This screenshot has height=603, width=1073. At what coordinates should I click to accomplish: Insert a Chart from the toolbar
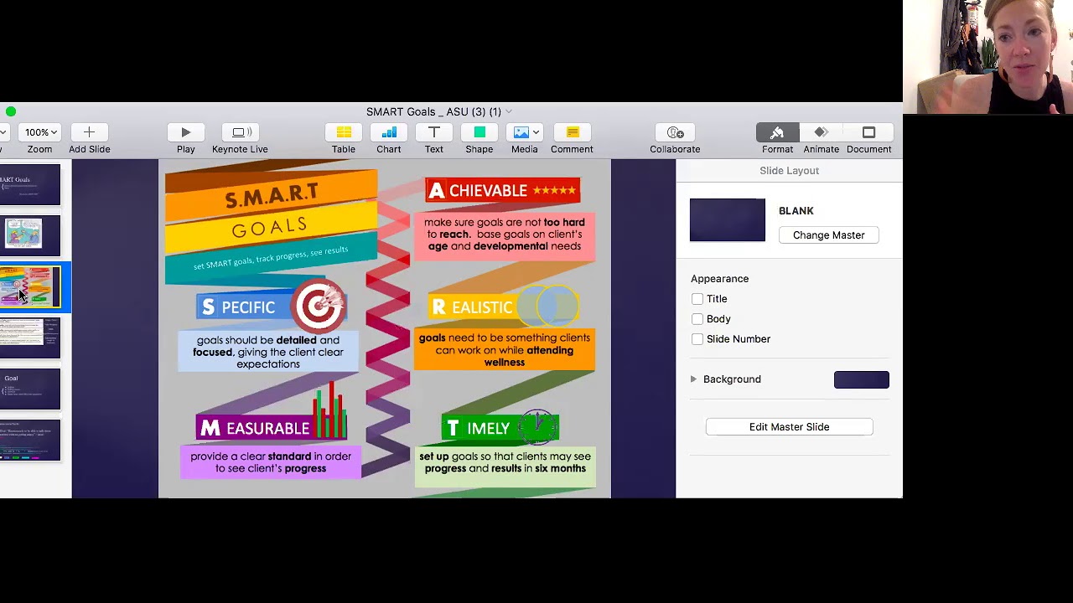pyautogui.click(x=389, y=132)
